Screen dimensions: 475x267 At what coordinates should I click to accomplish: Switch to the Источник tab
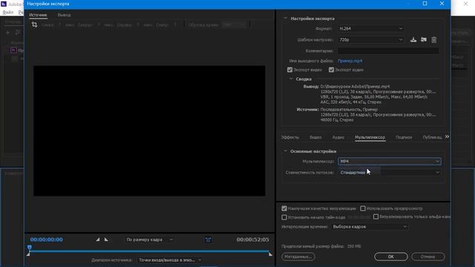(x=38, y=15)
